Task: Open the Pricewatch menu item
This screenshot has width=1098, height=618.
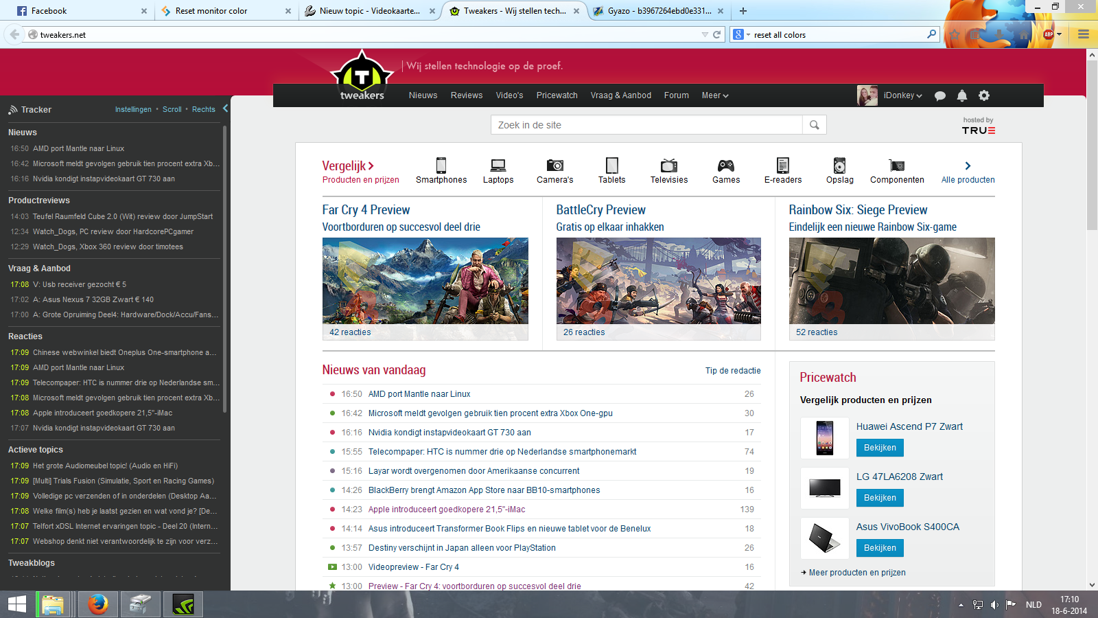Action: click(557, 95)
